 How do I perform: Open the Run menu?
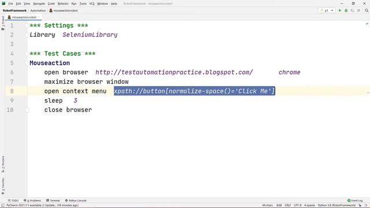(74, 4)
